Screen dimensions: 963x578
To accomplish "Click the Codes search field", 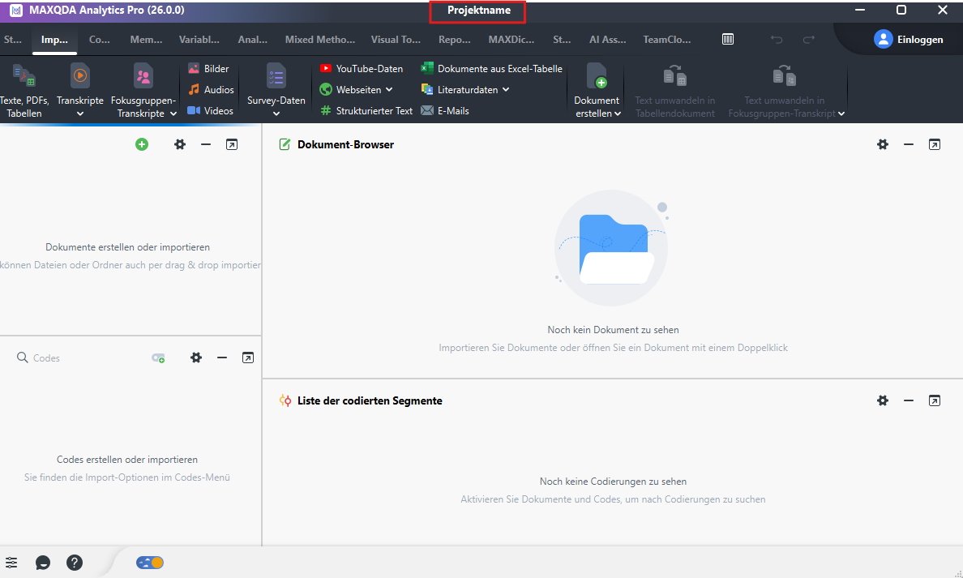I will pyautogui.click(x=79, y=358).
